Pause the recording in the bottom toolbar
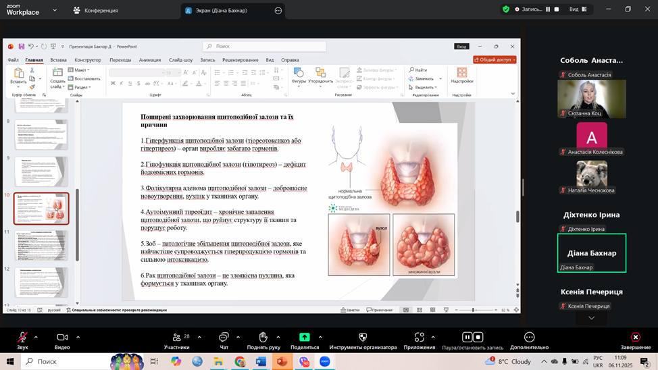Image resolution: width=658 pixels, height=370 pixels. point(467,337)
